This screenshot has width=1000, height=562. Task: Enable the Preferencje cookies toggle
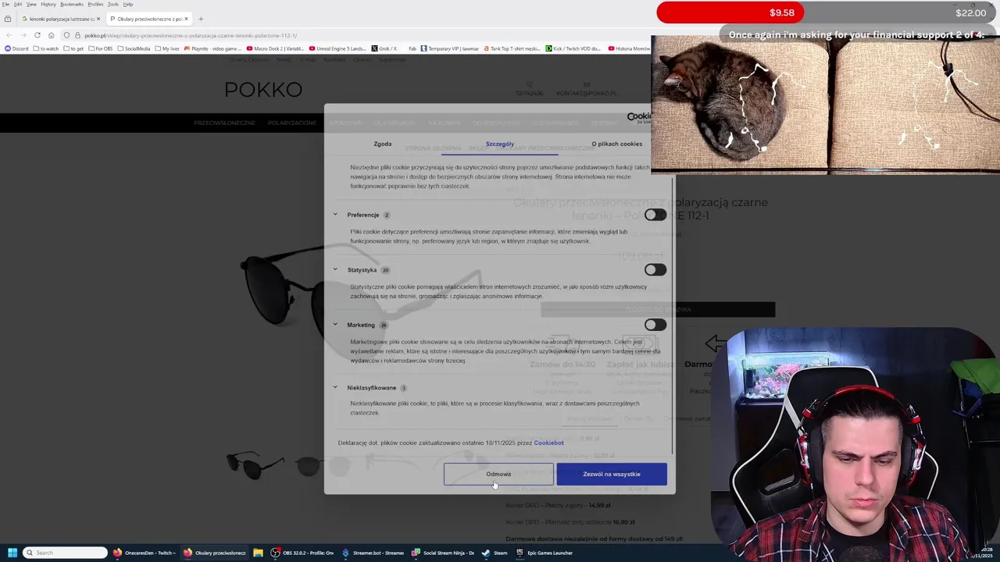pyautogui.click(x=655, y=215)
